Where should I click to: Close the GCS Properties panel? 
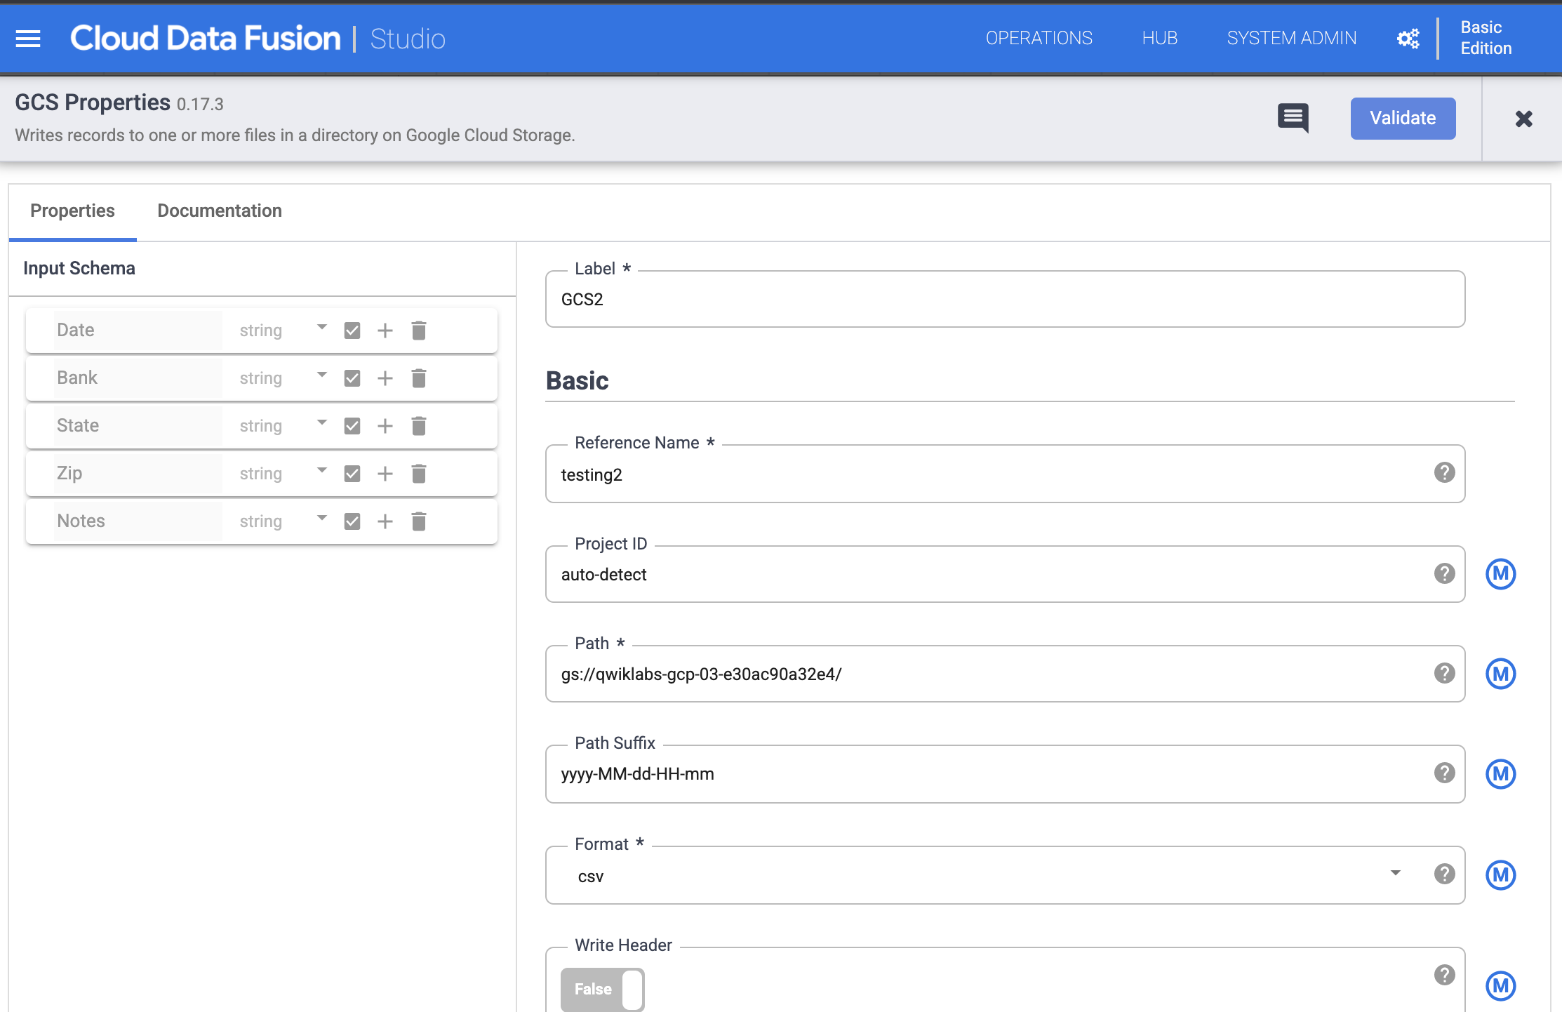coord(1523,119)
